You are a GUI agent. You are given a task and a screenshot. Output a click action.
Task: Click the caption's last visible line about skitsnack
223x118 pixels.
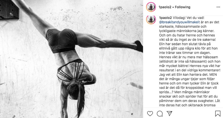point(187,105)
